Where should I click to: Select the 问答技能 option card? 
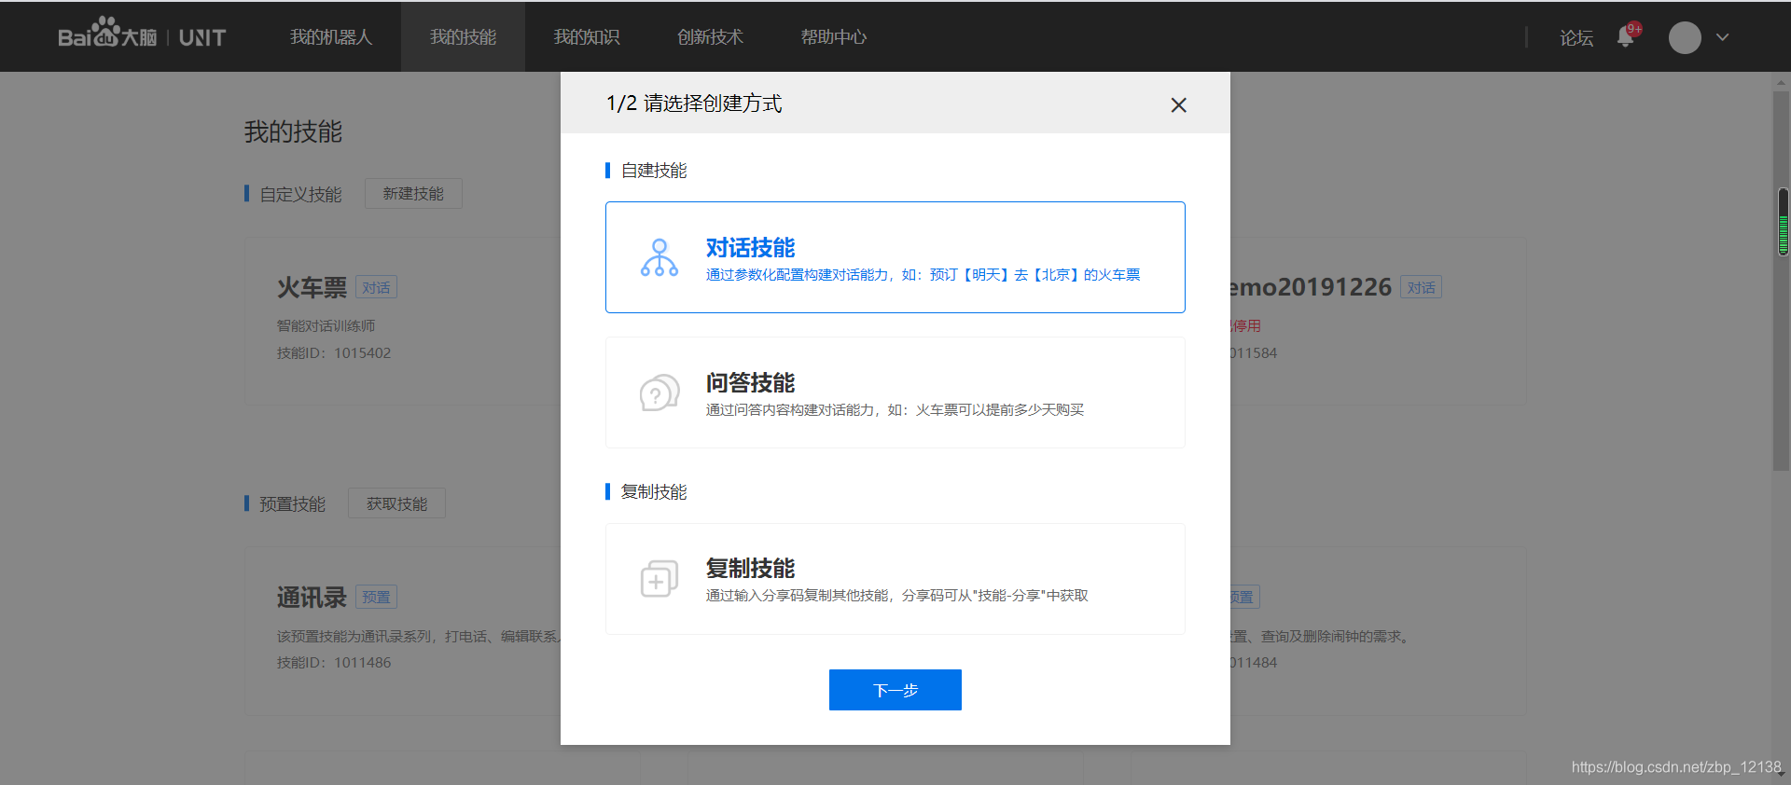(x=895, y=392)
